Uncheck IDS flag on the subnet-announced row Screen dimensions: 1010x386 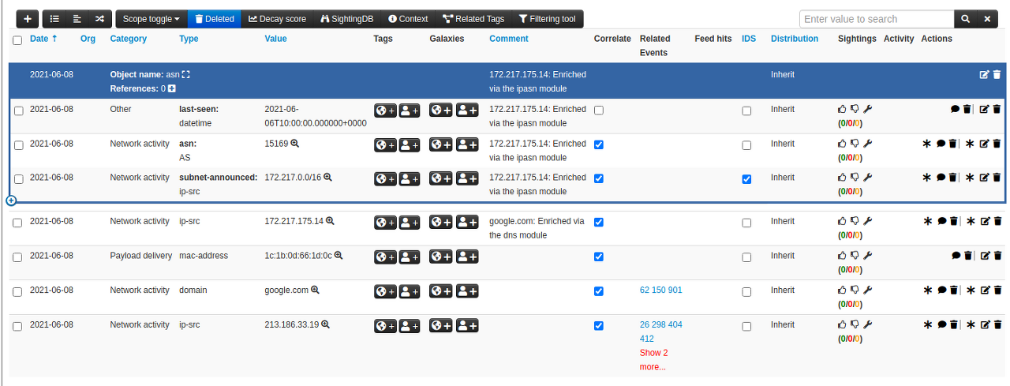pyautogui.click(x=746, y=179)
